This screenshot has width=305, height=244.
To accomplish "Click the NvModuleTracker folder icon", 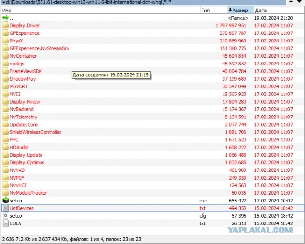I will (6, 192).
